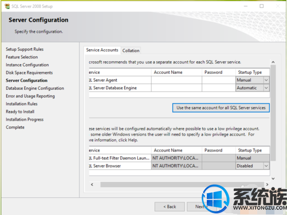Click the scroll up arrow of vertical scrollbar
Image resolution: width=287 pixels, height=215 pixels.
[273, 62]
